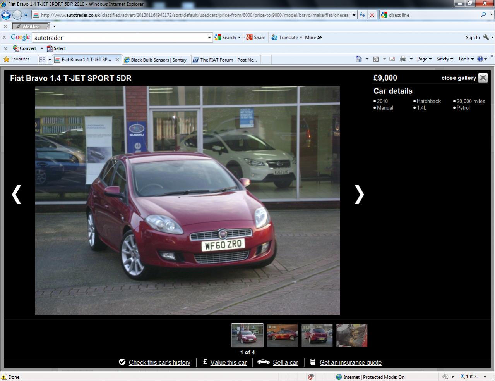The image size is (495, 381).
Task: Click the Print icon in command bar
Action: click(403, 59)
